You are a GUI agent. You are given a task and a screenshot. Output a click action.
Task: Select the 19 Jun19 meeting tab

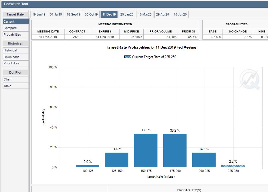pos(38,14)
